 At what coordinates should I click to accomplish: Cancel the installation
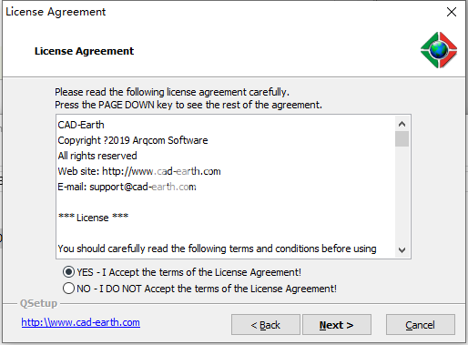(x=421, y=325)
